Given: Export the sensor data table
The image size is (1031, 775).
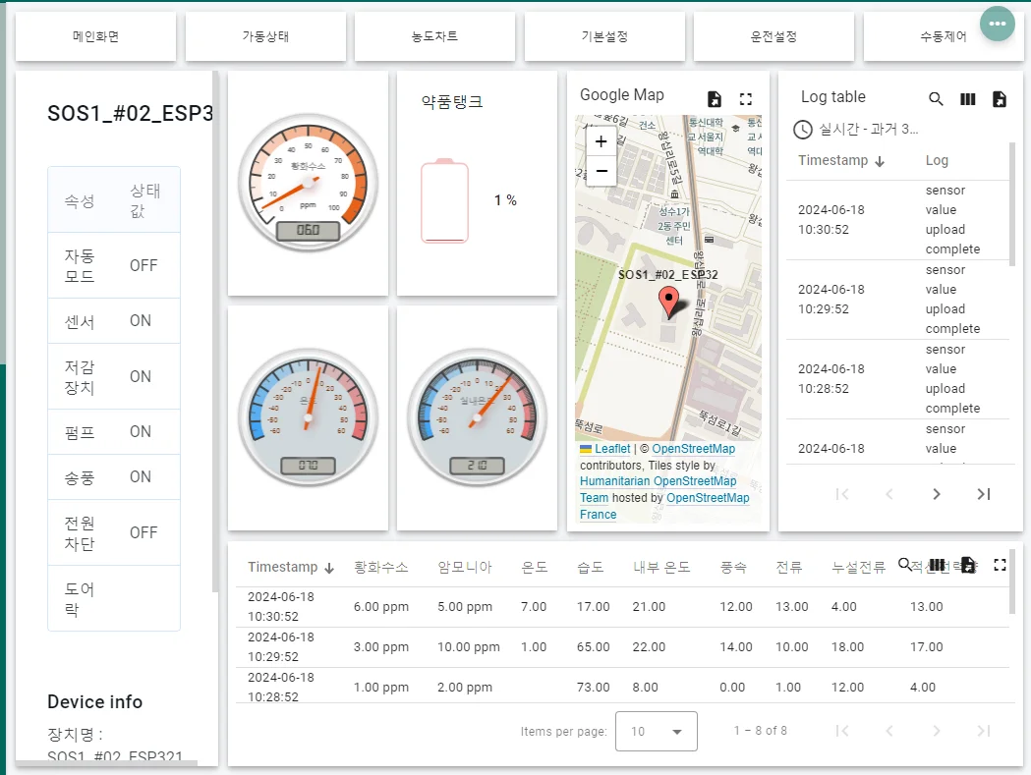Looking at the screenshot, I should [x=968, y=565].
